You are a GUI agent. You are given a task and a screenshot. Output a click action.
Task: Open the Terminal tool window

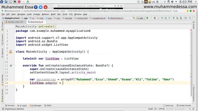point(10,105)
